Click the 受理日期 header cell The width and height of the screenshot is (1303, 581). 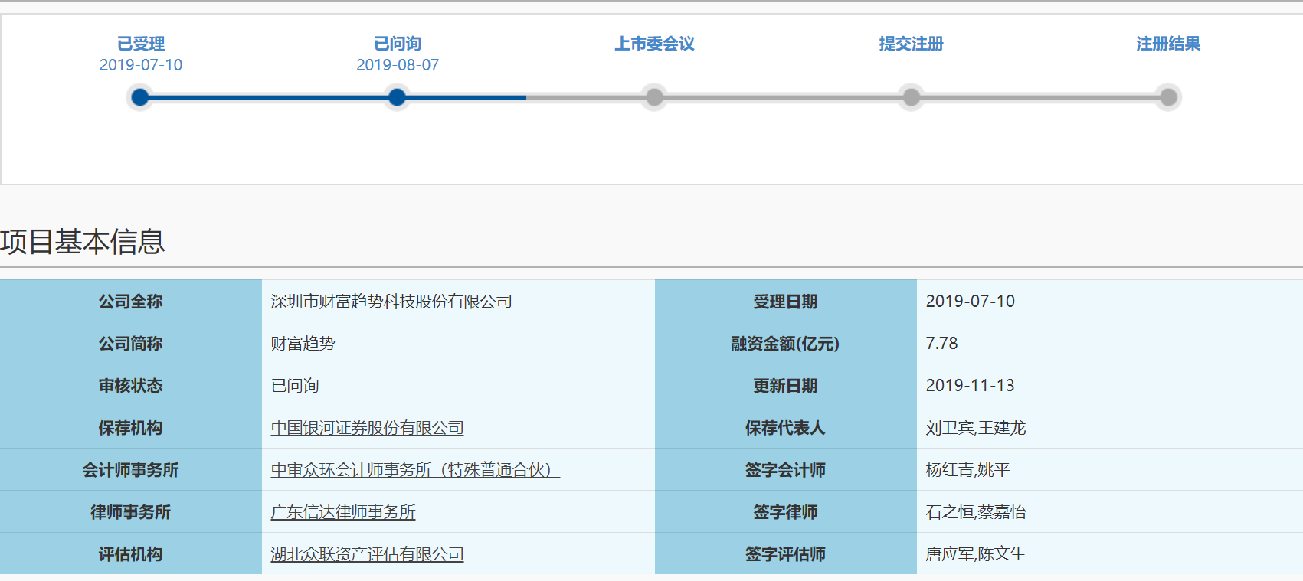786,301
